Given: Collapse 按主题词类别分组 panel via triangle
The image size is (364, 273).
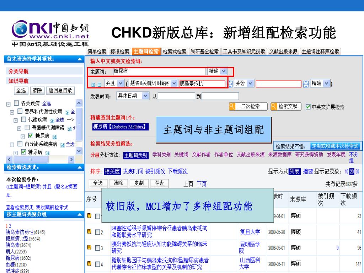Looking at the screenshot, I should click(80, 214).
